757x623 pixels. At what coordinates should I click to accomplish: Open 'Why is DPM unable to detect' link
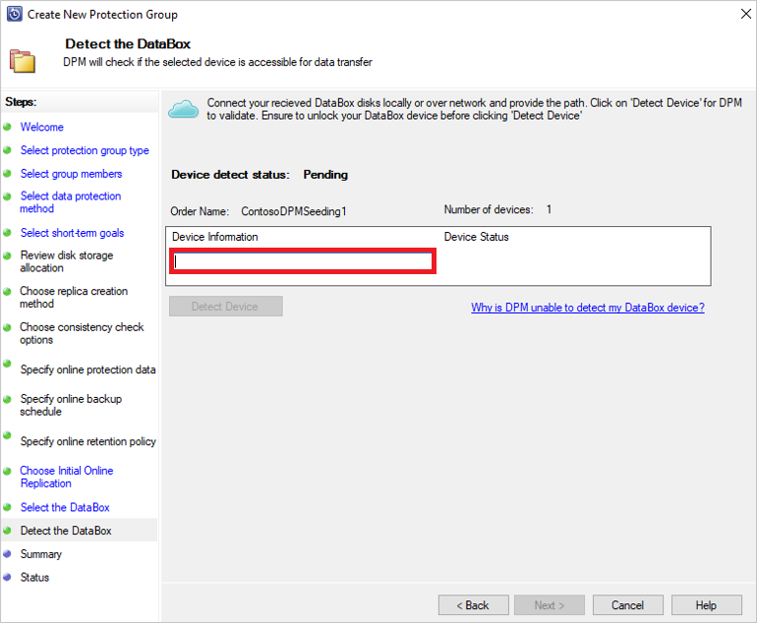coord(587,308)
